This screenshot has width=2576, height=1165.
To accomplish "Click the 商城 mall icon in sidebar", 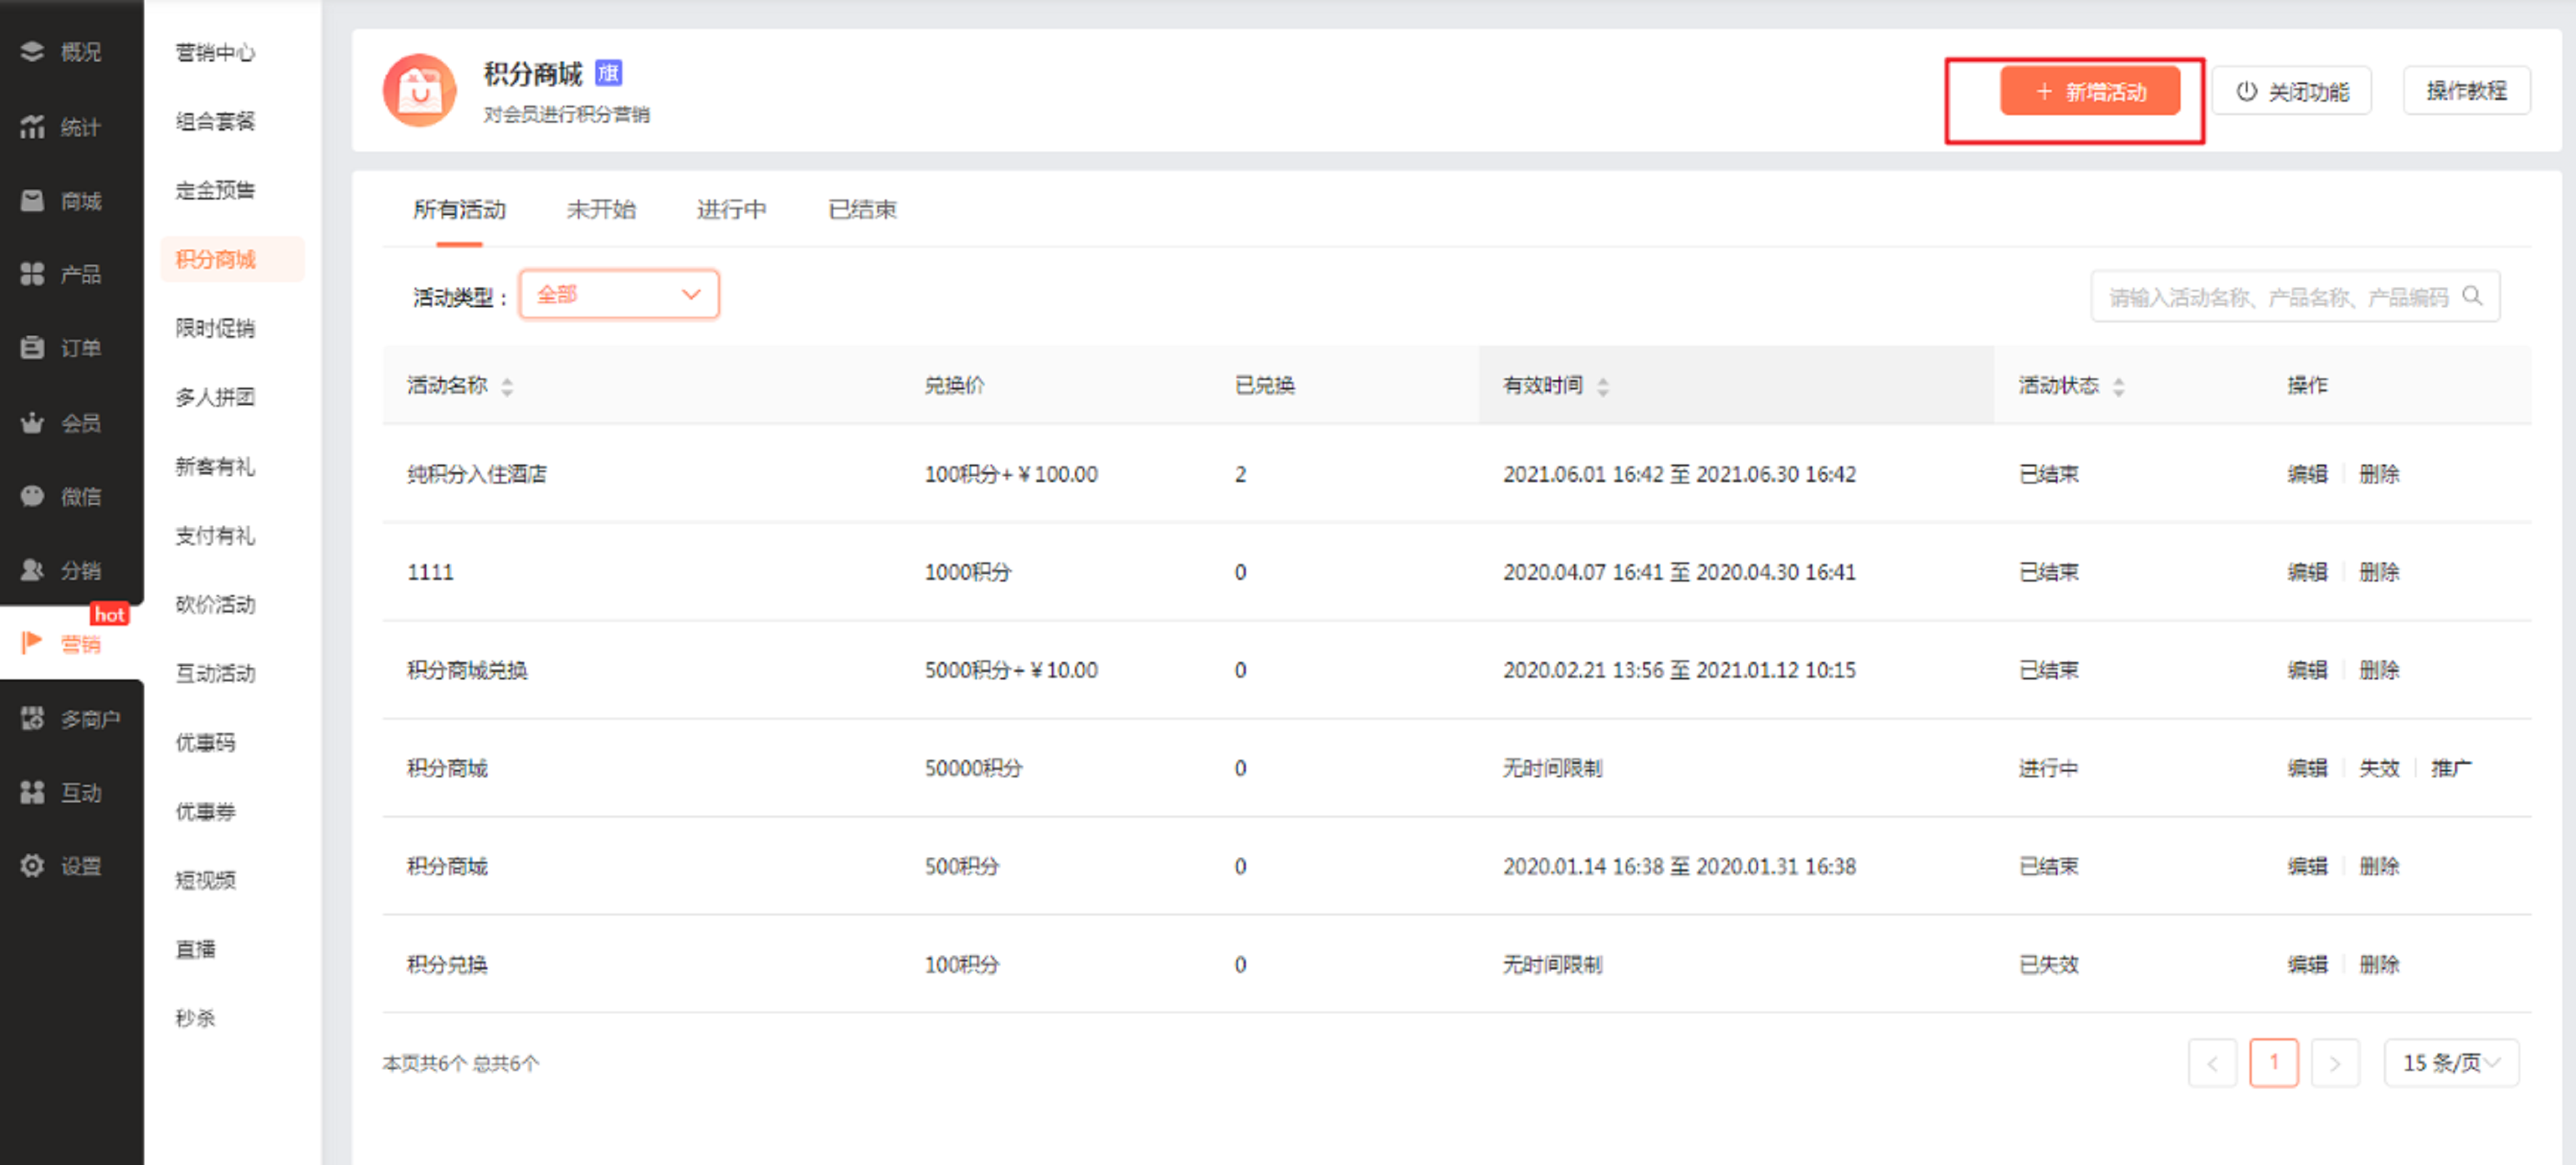I will pos(32,201).
